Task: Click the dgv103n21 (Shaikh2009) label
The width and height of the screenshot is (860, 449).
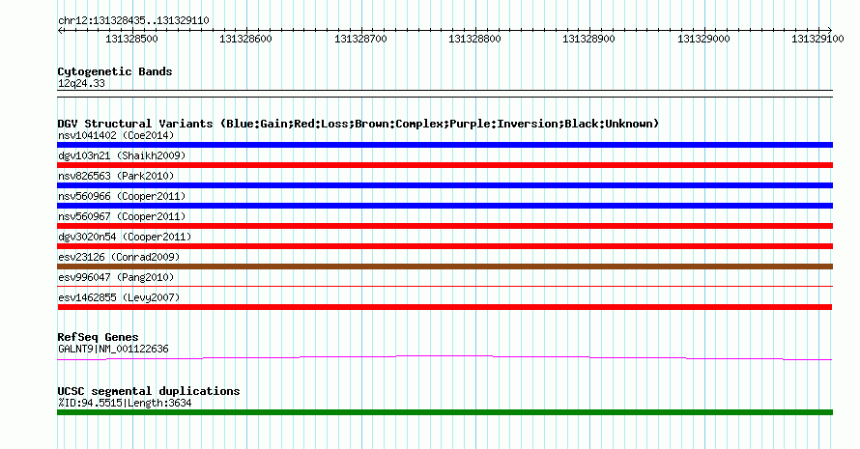Action: [122, 155]
